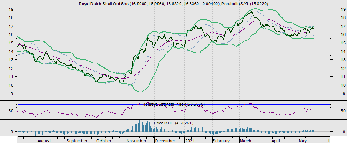Click the 14 value on the right price axis
This screenshot has width=347, height=143.
(343, 51)
